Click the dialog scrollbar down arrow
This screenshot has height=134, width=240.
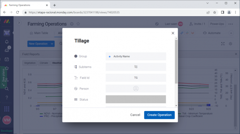coord(176,105)
